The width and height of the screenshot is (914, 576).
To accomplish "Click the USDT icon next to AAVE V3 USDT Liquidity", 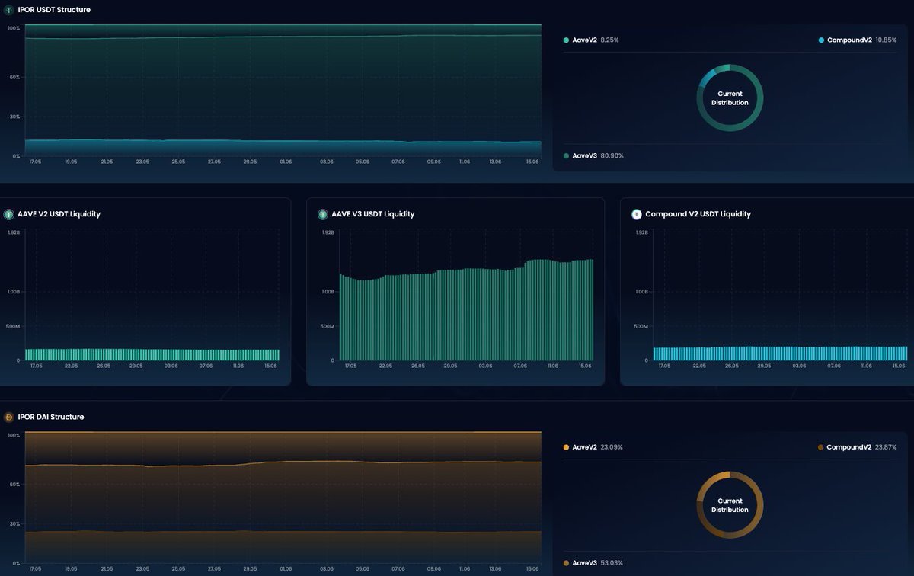I will coord(323,214).
